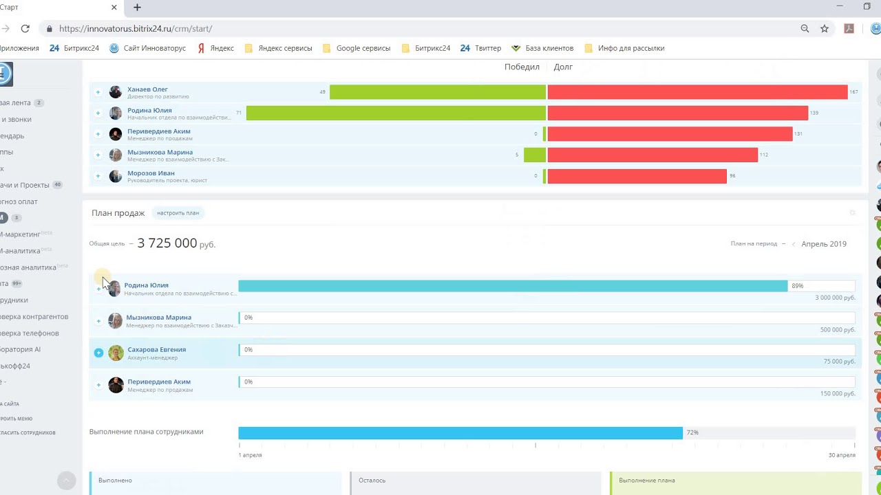The width and height of the screenshot is (881, 495).
Task: Open the Битрикс24 bookmark with the 24 logo
Action: tap(74, 48)
